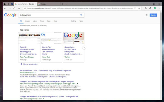This screenshot has height=102, width=164.
Task: Select the text adventure - Google tab
Action: 25,4
